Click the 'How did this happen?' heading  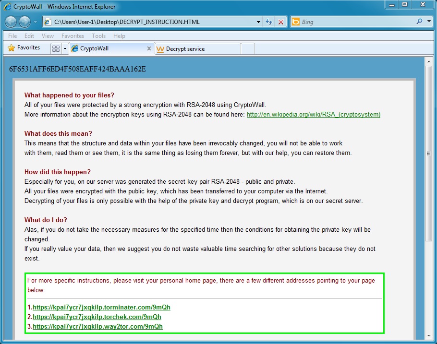(58, 172)
